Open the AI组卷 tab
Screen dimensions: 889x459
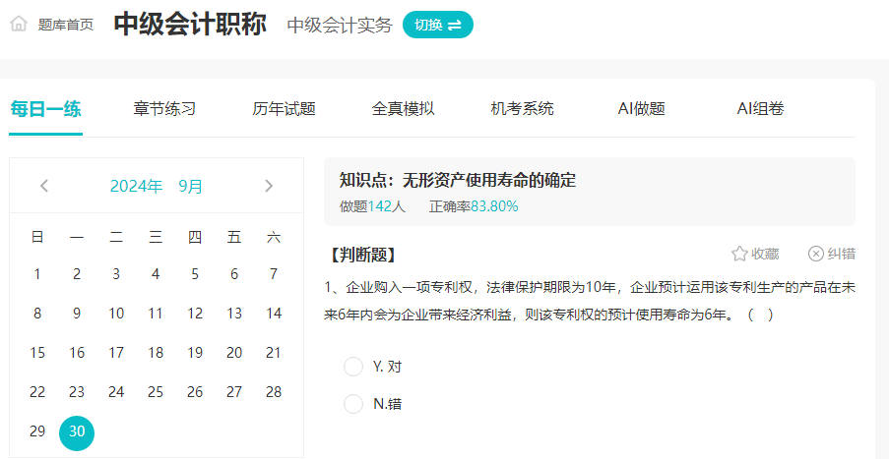point(760,109)
